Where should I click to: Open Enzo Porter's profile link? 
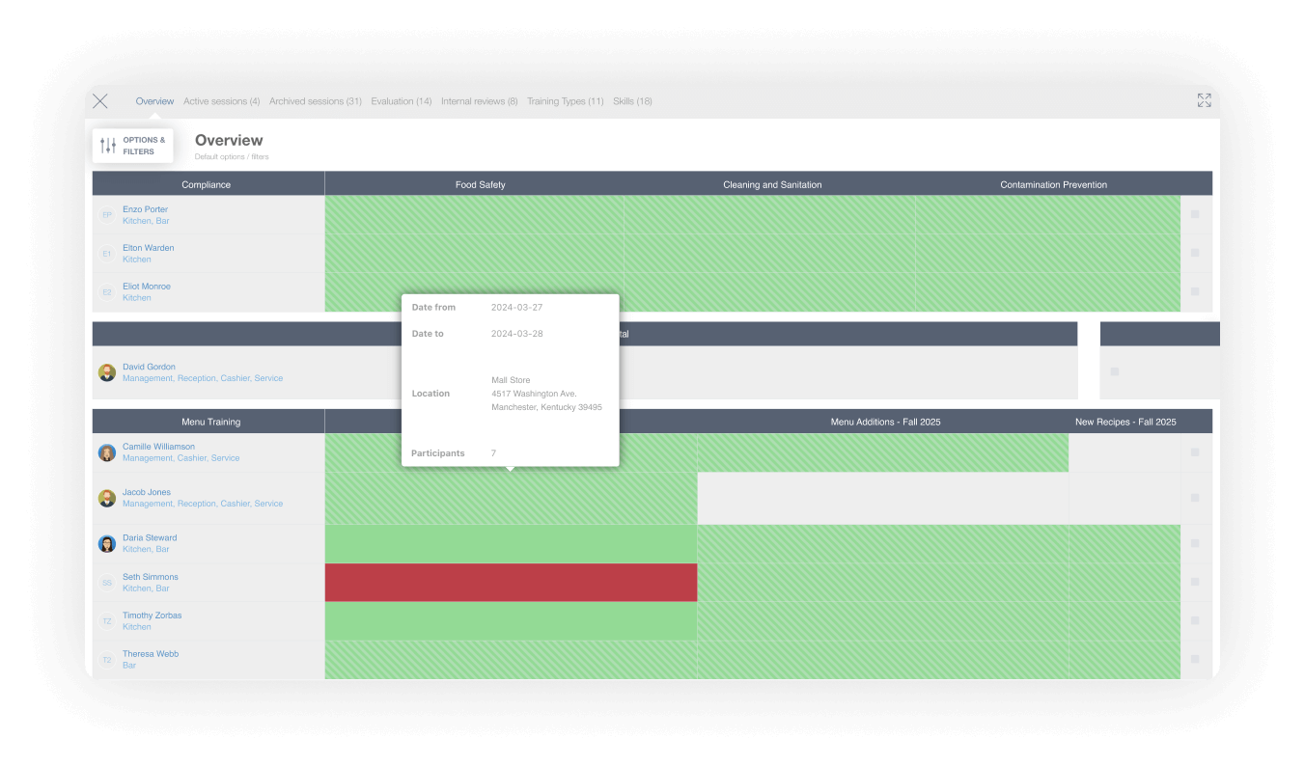(x=145, y=209)
